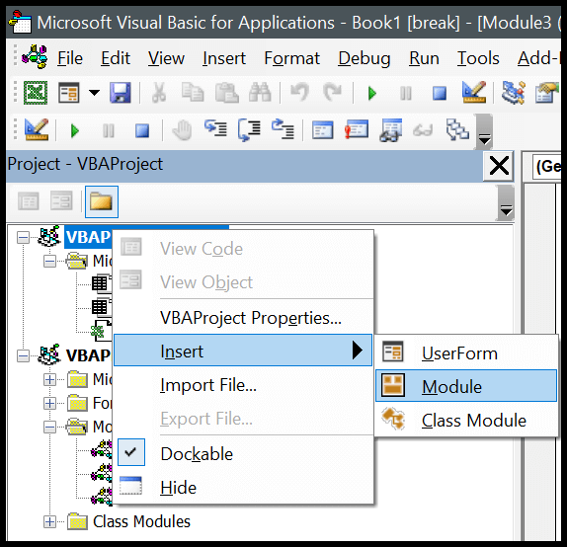Choose Import File... from context menu

pyautogui.click(x=243, y=385)
